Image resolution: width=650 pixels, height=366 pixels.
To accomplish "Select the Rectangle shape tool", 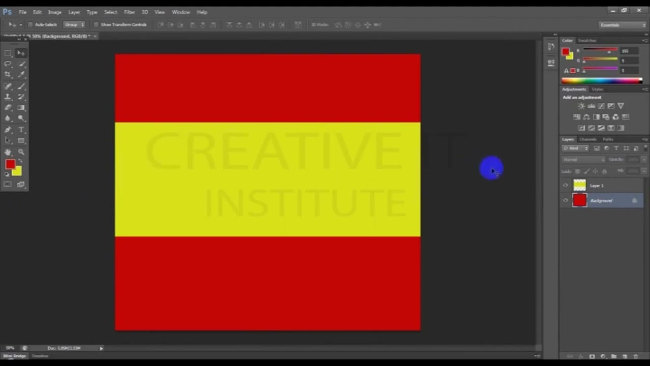I will (21, 141).
